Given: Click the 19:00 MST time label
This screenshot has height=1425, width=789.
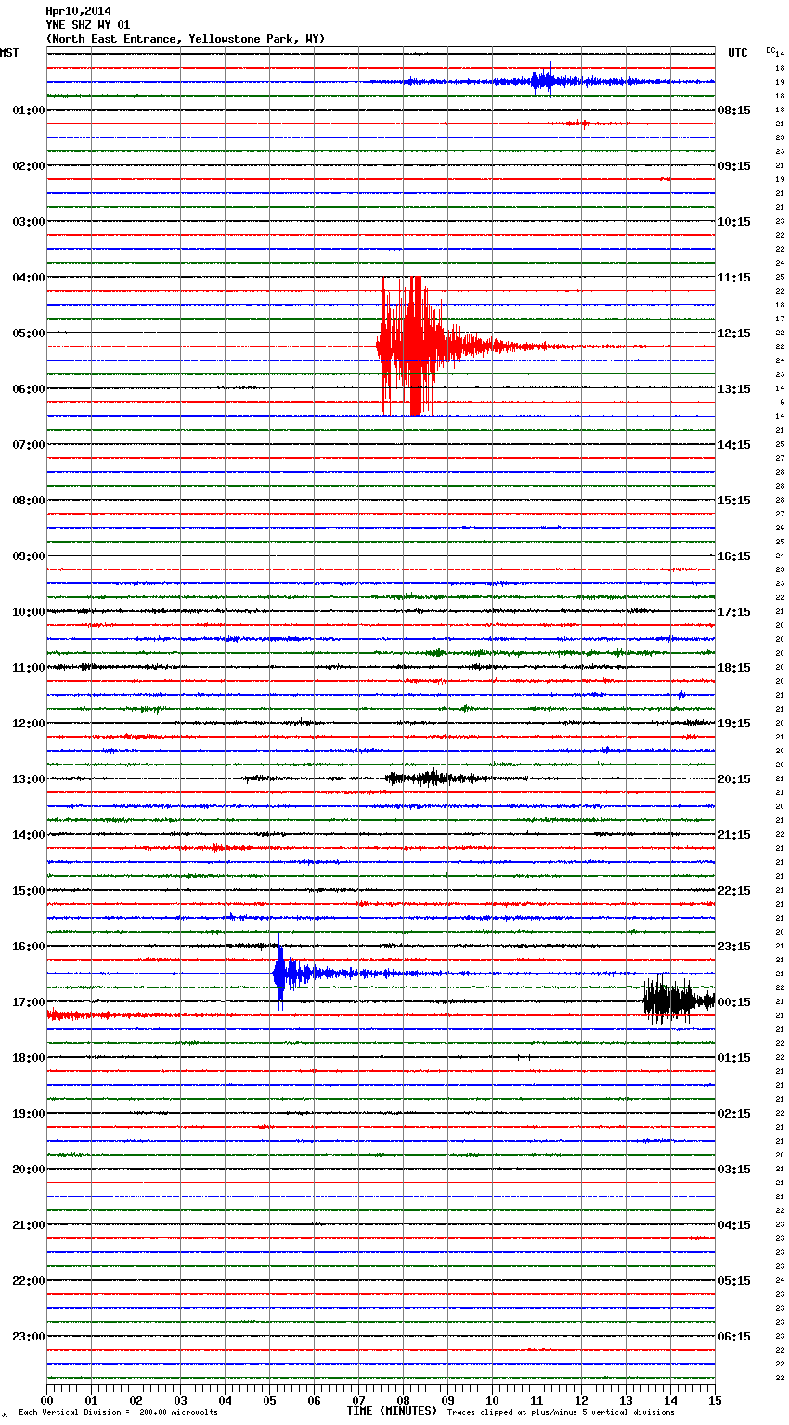Looking at the screenshot, I should [29, 1114].
